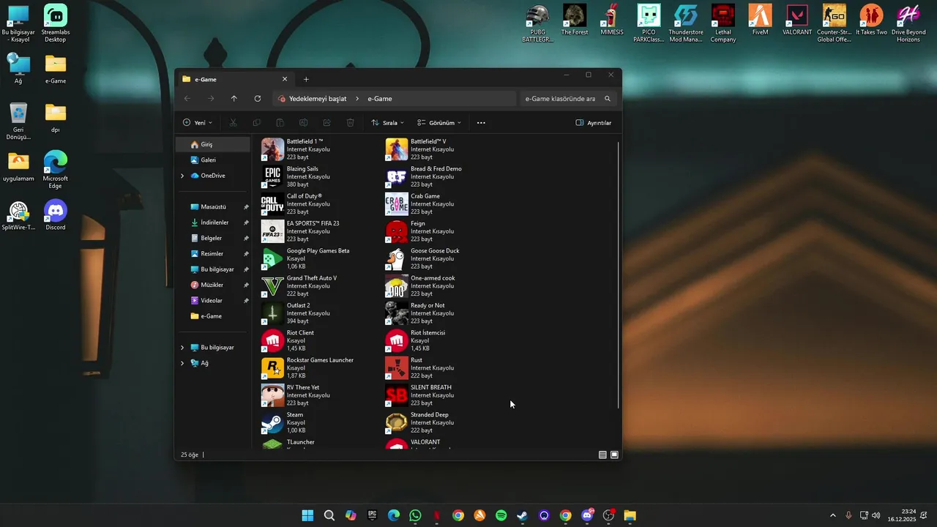Expand the Bu bilgisayar tree node

point(182,348)
